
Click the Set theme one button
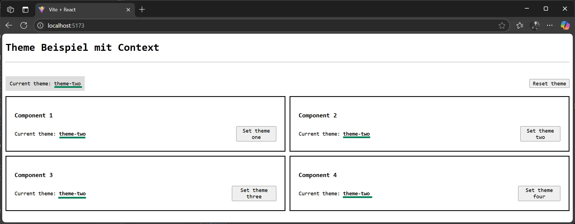[256, 134]
